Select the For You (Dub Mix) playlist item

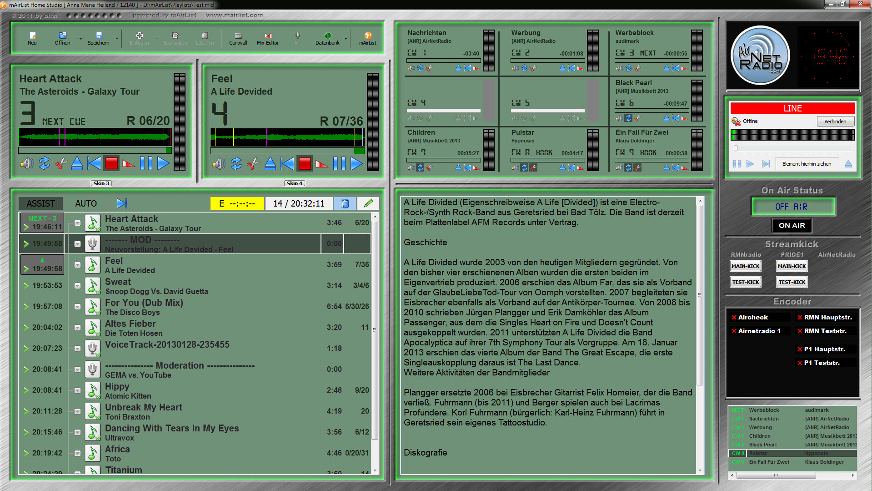click(195, 307)
